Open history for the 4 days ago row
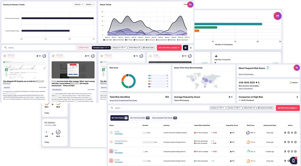This screenshot has width=301, height=166. [289, 142]
